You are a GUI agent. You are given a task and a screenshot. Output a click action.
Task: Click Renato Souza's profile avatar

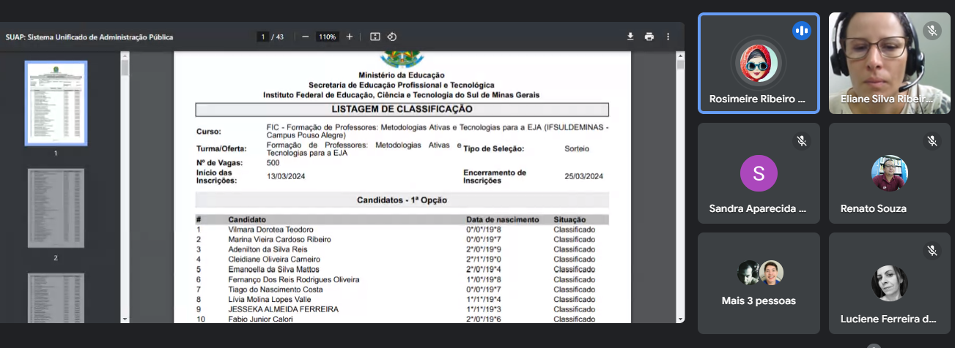click(889, 173)
